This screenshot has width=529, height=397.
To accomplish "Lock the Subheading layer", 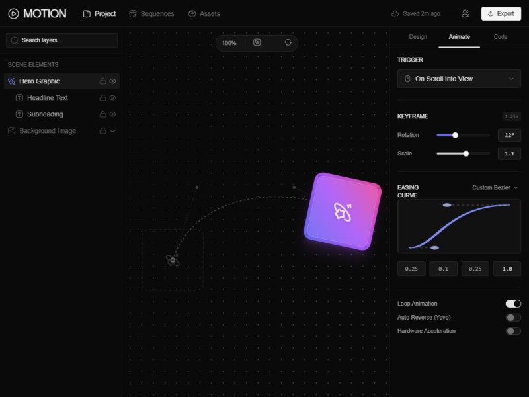I will tap(102, 114).
